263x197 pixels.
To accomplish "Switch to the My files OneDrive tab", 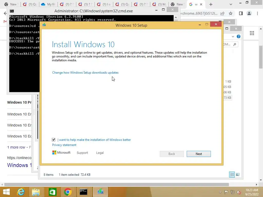I will click(x=48, y=4).
